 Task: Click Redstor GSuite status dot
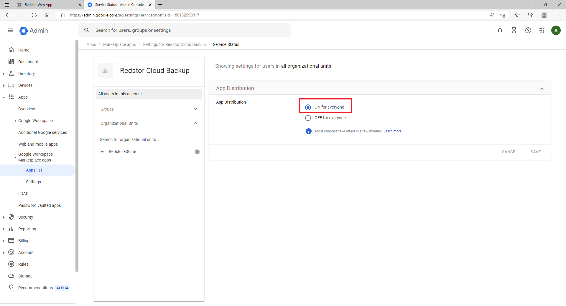coord(197,152)
